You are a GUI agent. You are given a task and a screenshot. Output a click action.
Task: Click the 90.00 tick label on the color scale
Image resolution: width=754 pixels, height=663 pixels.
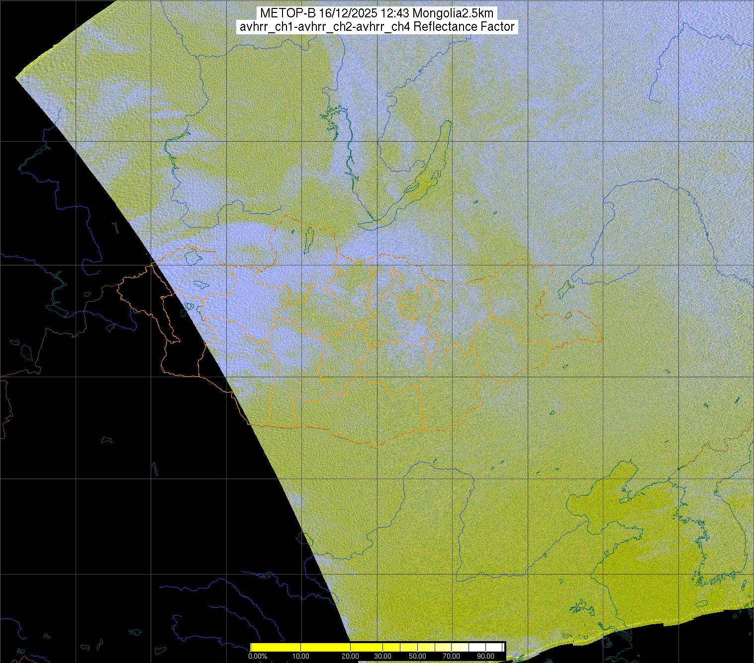pyautogui.click(x=486, y=656)
